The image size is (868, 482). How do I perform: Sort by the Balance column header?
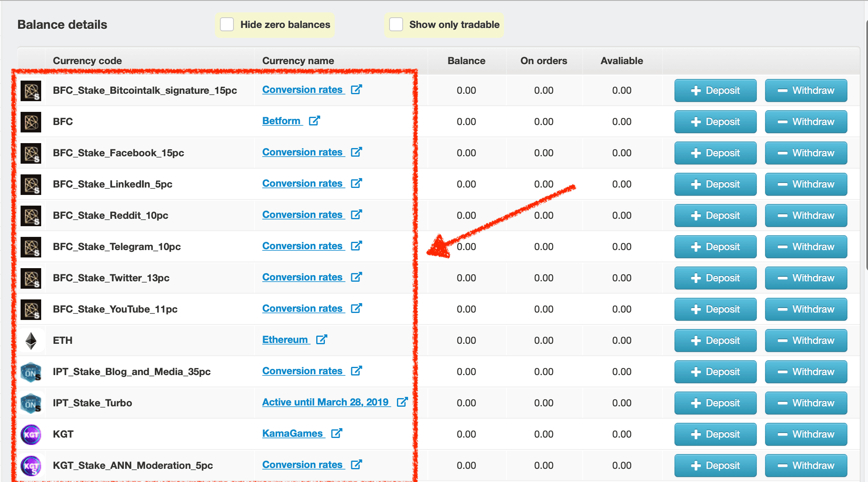click(x=467, y=61)
